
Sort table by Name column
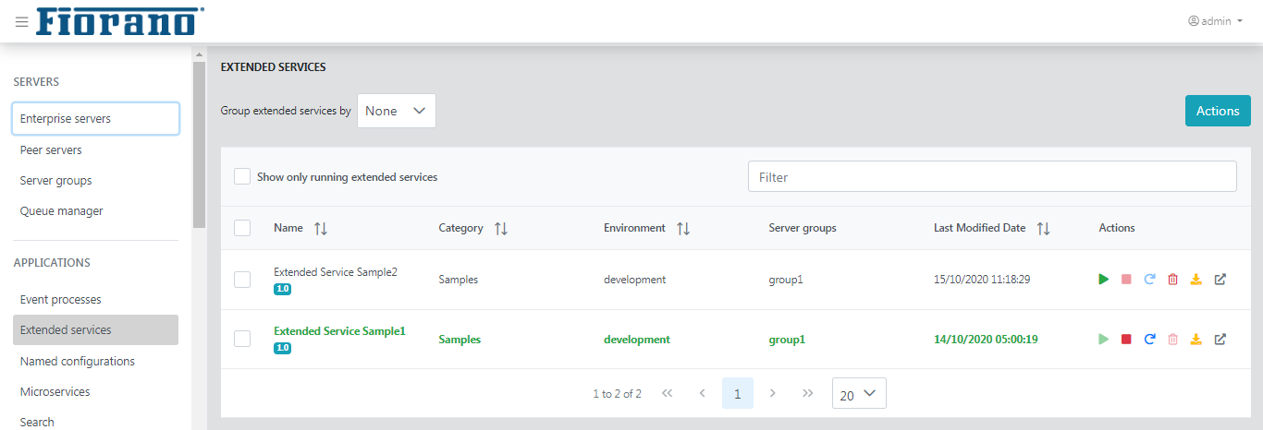[x=321, y=228]
